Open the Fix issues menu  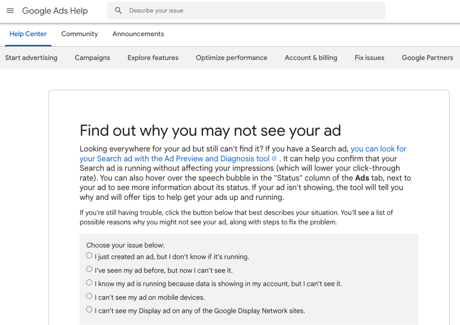click(369, 58)
